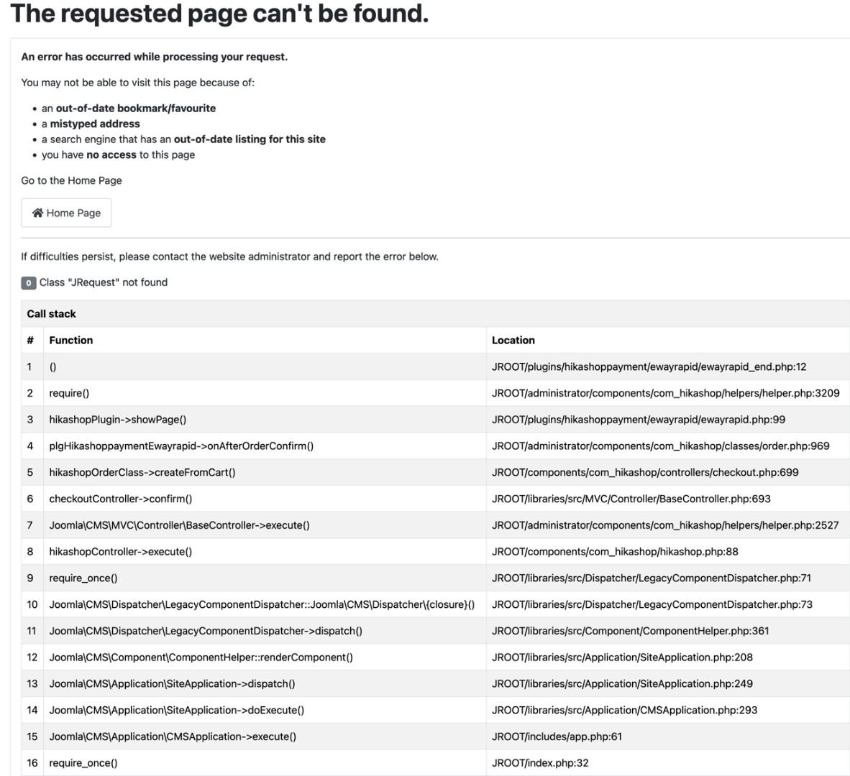This screenshot has height=776, width=850.
Task: Click the 'Class "JRequest" not found' error message
Action: 104,282
